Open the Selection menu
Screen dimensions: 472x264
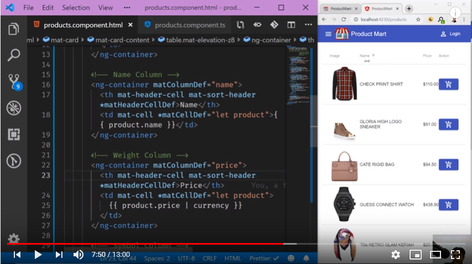click(76, 8)
